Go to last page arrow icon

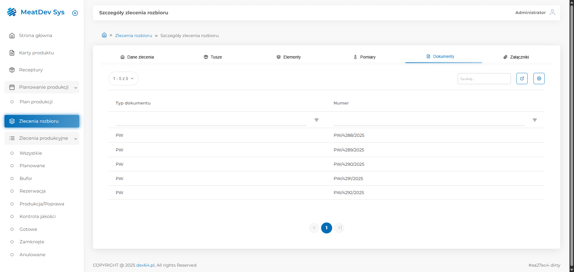pos(339,228)
